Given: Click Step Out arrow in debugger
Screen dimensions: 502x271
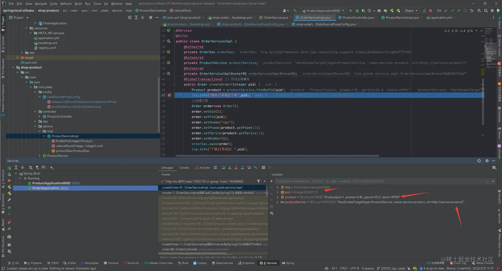Looking at the screenshot, I should (242, 168).
